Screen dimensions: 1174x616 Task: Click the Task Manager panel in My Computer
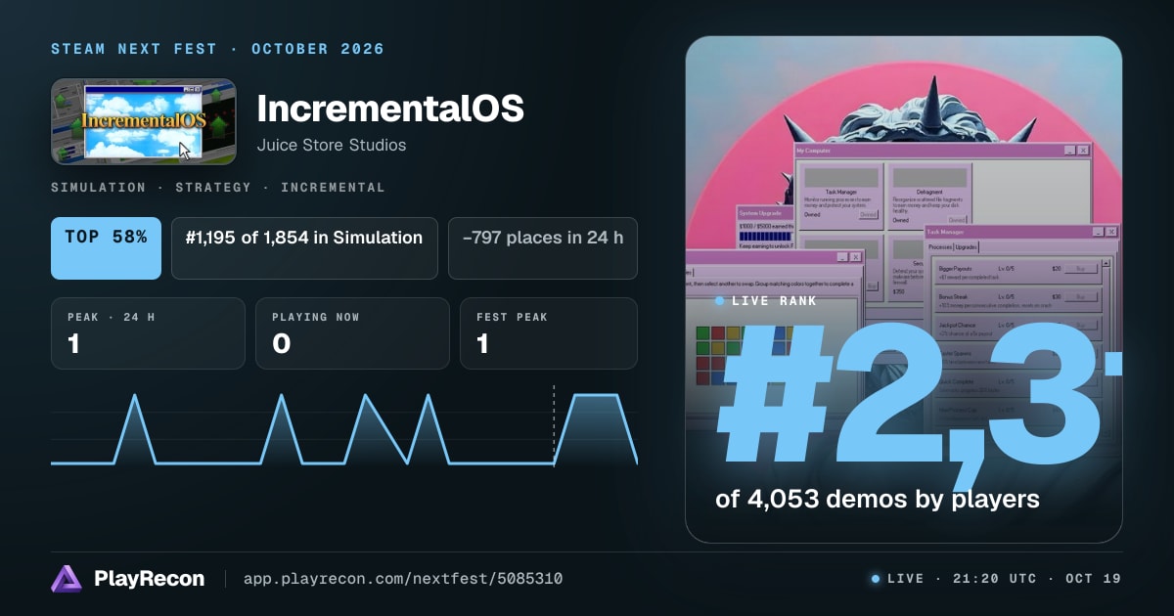[841, 196]
